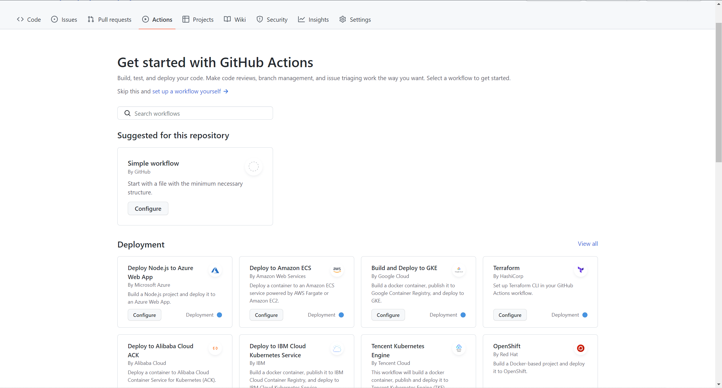Screen dimensions: 722x388
Task: Click the Alibaba Cloud logo icon
Action: (215, 348)
